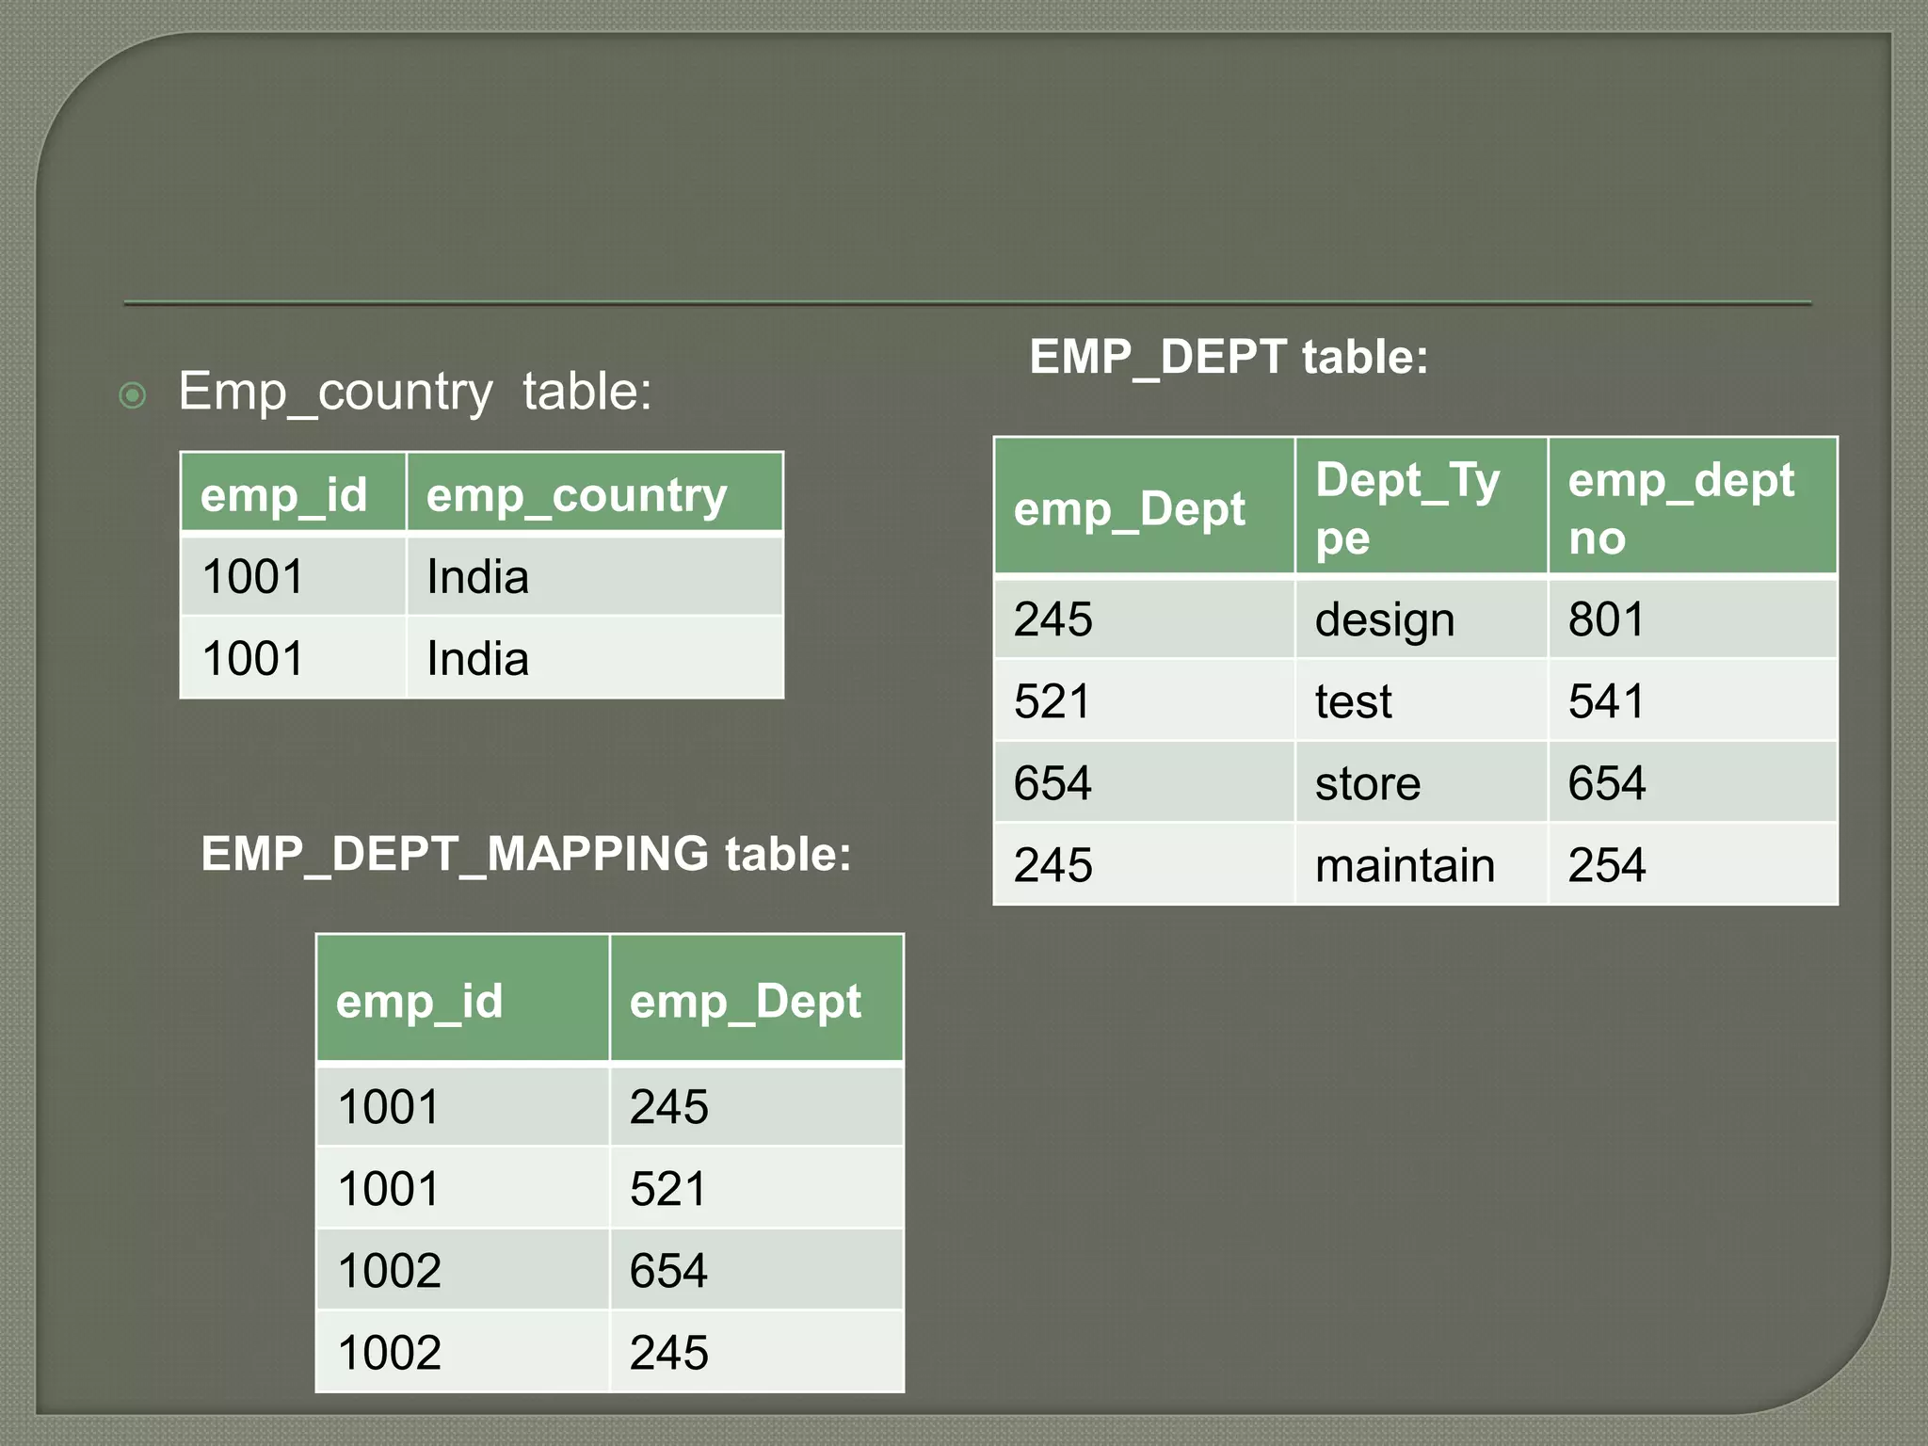
Task: Click the Dept_Type column header
Action: click(x=1422, y=506)
